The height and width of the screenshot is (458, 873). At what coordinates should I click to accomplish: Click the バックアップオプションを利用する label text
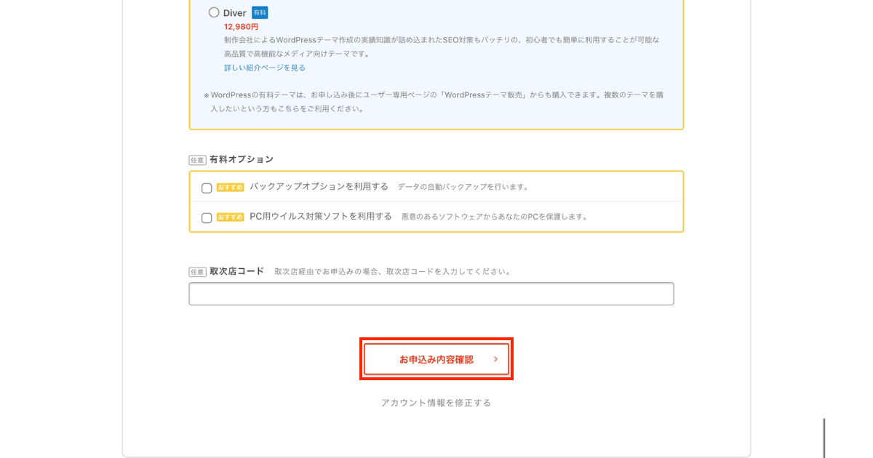click(319, 187)
